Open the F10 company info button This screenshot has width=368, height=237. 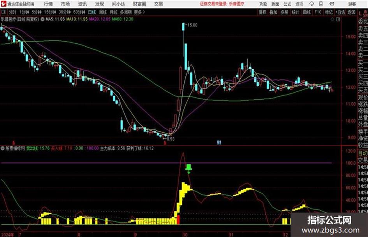click(318, 12)
